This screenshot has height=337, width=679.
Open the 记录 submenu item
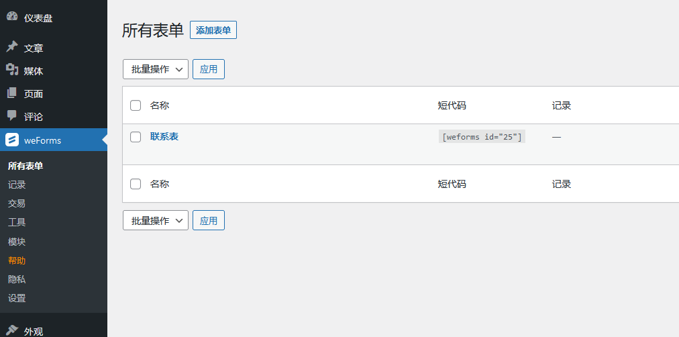point(17,185)
